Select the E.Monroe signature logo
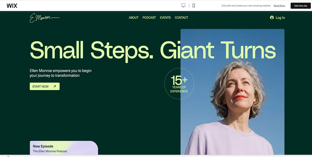 pyautogui.click(x=45, y=18)
